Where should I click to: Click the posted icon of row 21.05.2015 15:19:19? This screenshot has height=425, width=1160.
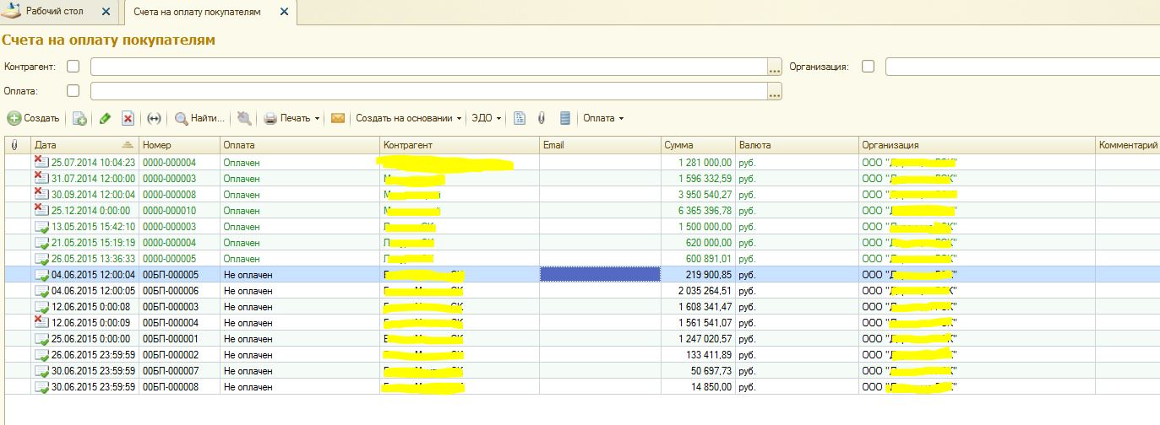pos(41,243)
